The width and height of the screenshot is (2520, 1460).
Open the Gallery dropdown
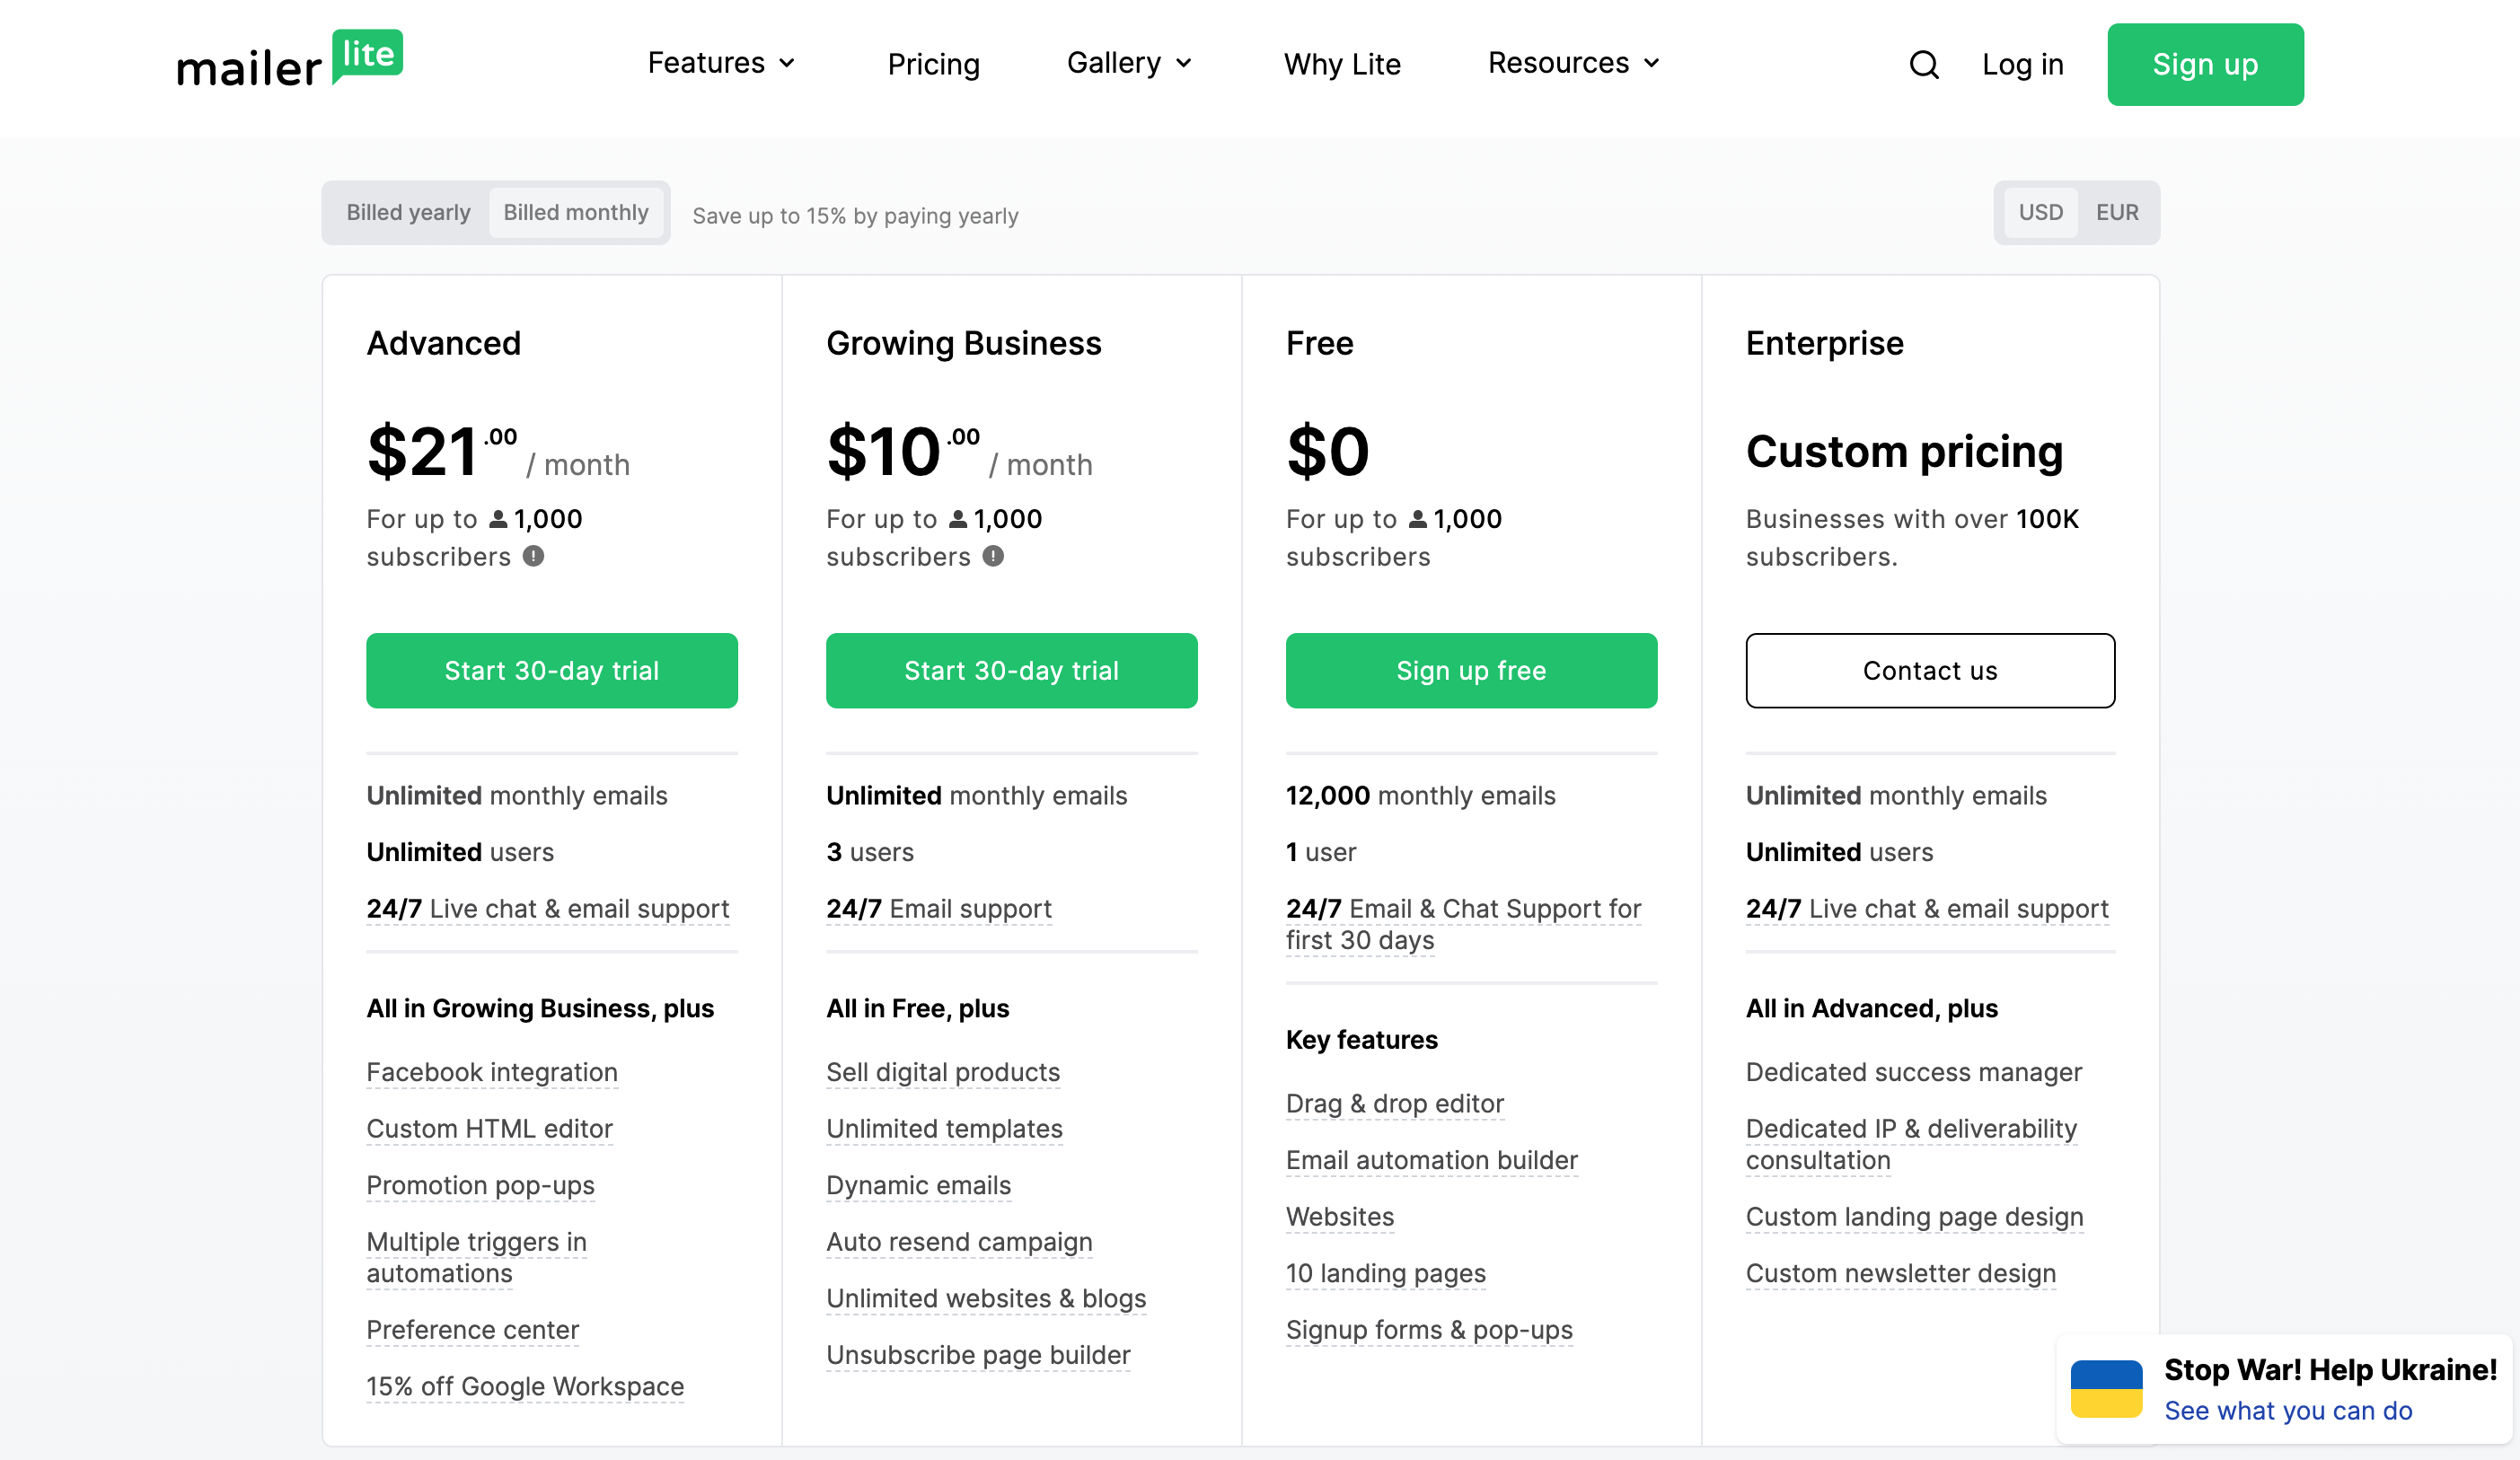[x=1129, y=63]
